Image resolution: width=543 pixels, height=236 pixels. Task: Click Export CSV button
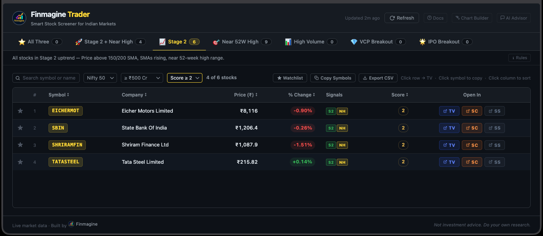coord(378,78)
